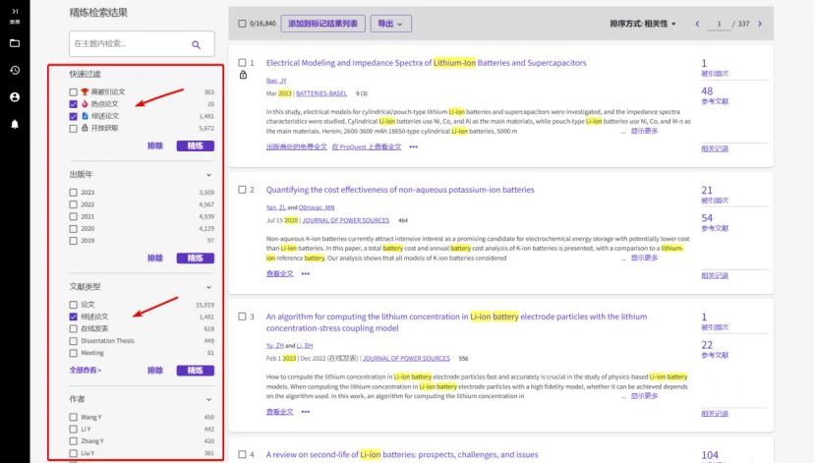Click 精炼 button in quick filter section
This screenshot has width=815, height=463.
[196, 146]
